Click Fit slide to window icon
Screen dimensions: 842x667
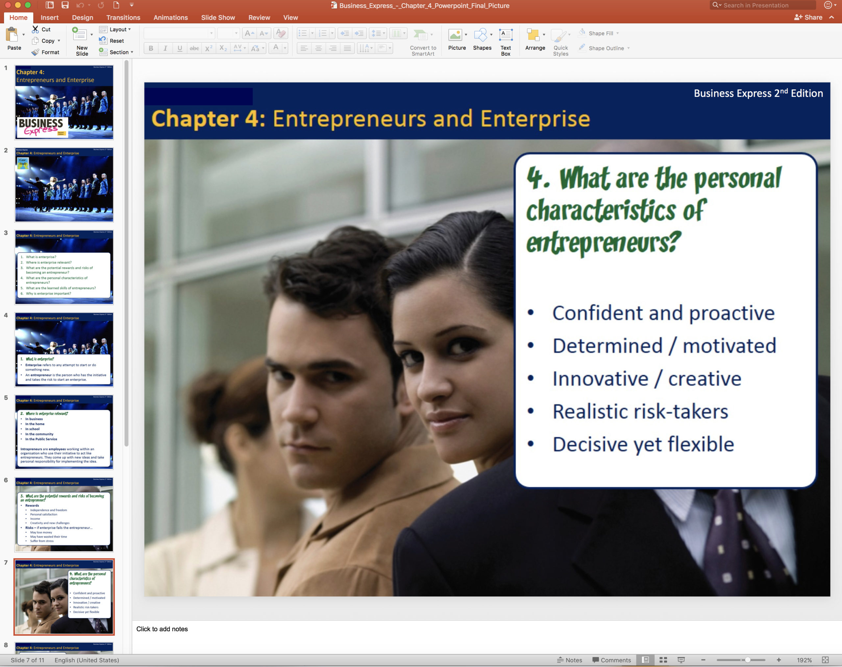click(825, 659)
